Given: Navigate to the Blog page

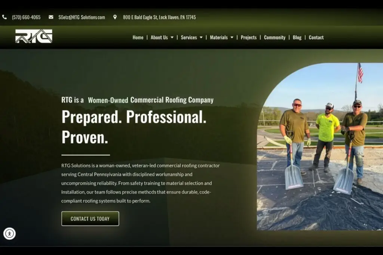Looking at the screenshot, I should [x=297, y=38].
